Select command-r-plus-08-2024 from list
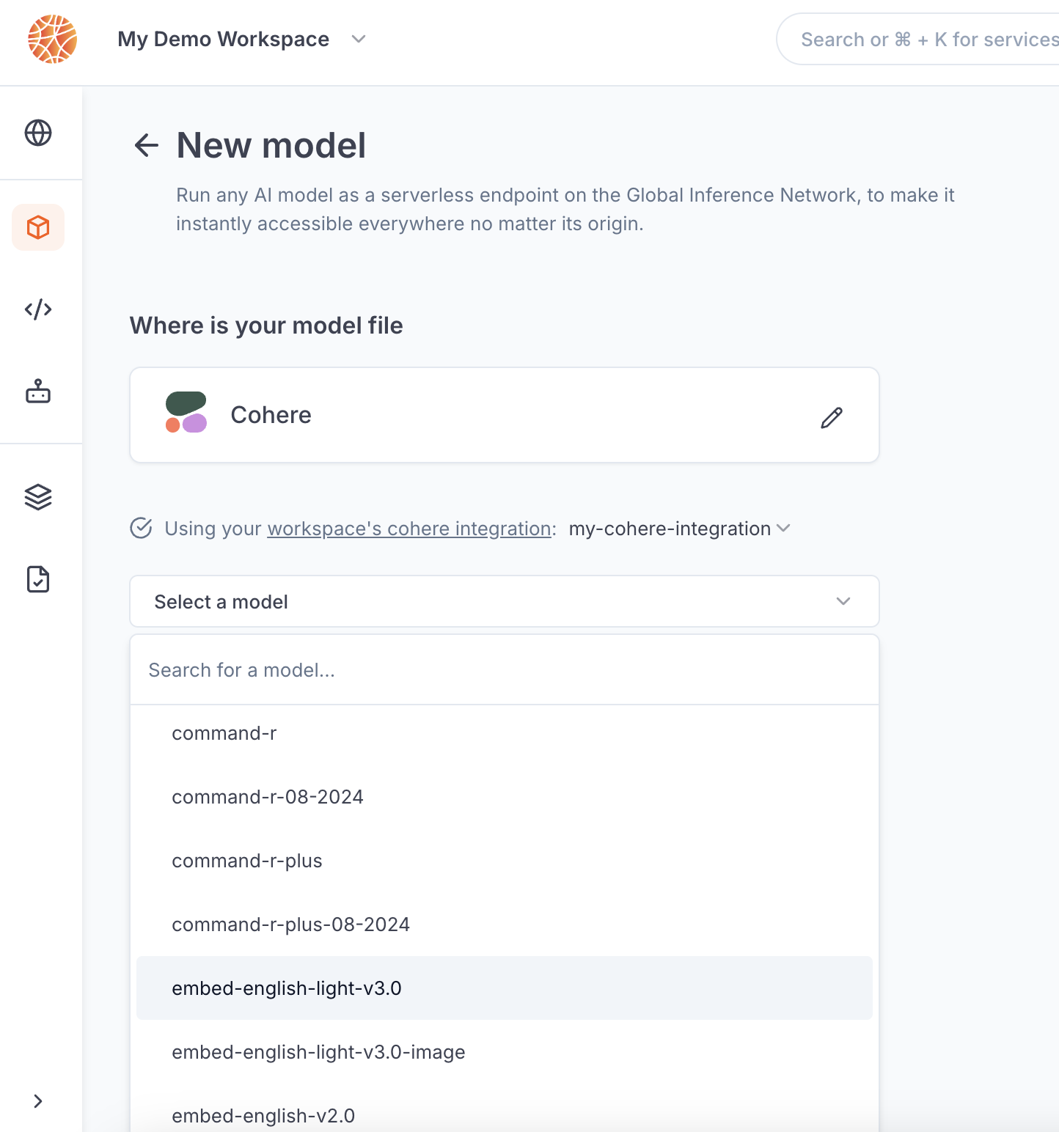Image resolution: width=1059 pixels, height=1132 pixels. click(290, 925)
